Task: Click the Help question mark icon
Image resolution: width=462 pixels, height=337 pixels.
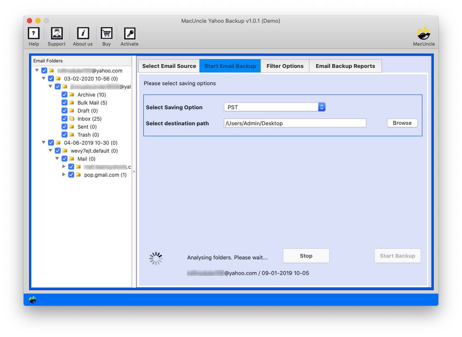Action: [x=34, y=33]
